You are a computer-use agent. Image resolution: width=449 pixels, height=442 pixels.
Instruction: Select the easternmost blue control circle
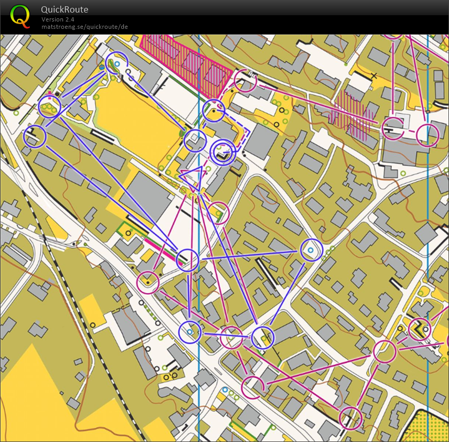[312, 250]
